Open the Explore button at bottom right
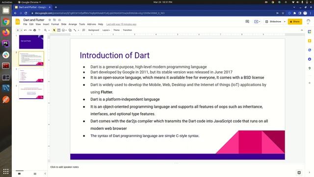The width and height of the screenshot is (314, 177). (x=299, y=173)
